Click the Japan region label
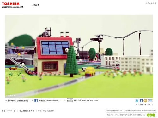The width and height of the screenshot is (158, 118). pos(35,5)
